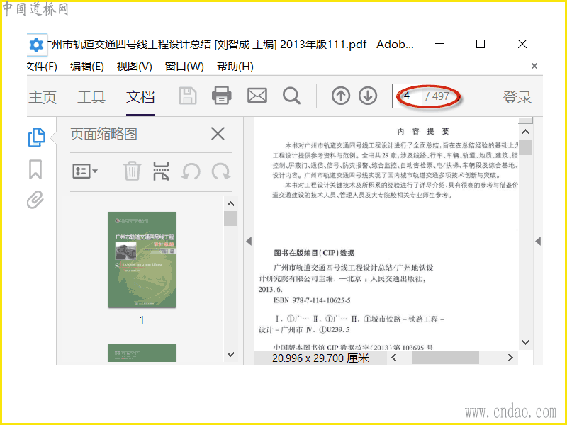Click the print pages icon in the thumbnail panel
This screenshot has width=567, height=425.
click(161, 171)
